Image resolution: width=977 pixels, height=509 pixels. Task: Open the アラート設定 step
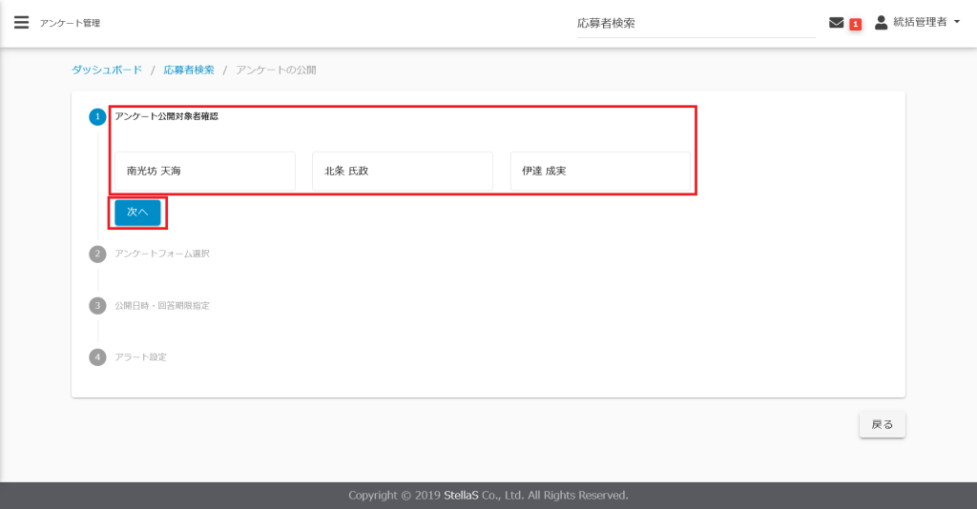140,357
